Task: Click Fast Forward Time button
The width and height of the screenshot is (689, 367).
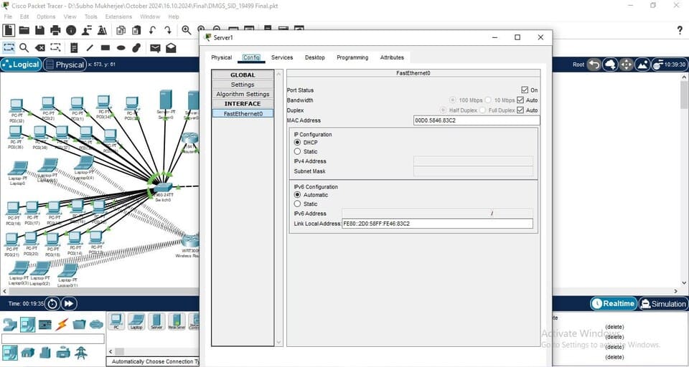Action: pos(69,303)
